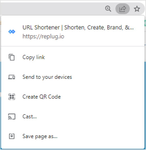Select Copy link from share menu

pyautogui.click(x=73, y=57)
